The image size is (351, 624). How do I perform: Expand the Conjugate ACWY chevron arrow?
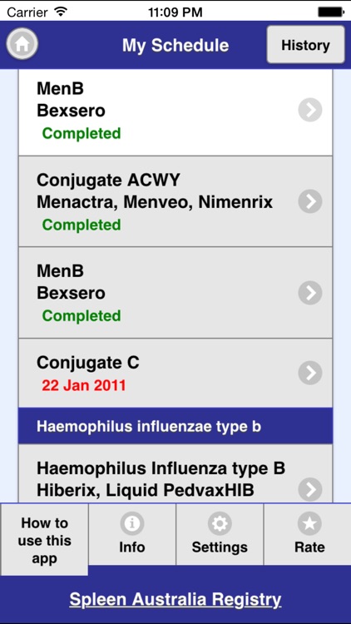pyautogui.click(x=310, y=201)
